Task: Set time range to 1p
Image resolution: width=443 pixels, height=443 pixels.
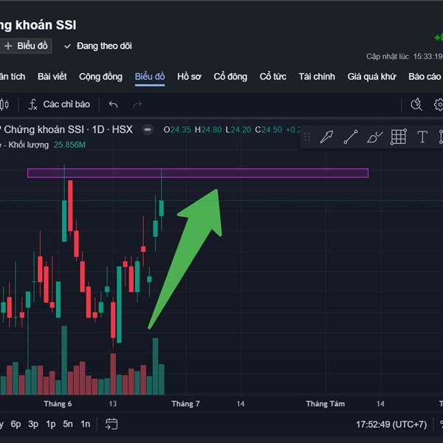Action: tap(51, 424)
